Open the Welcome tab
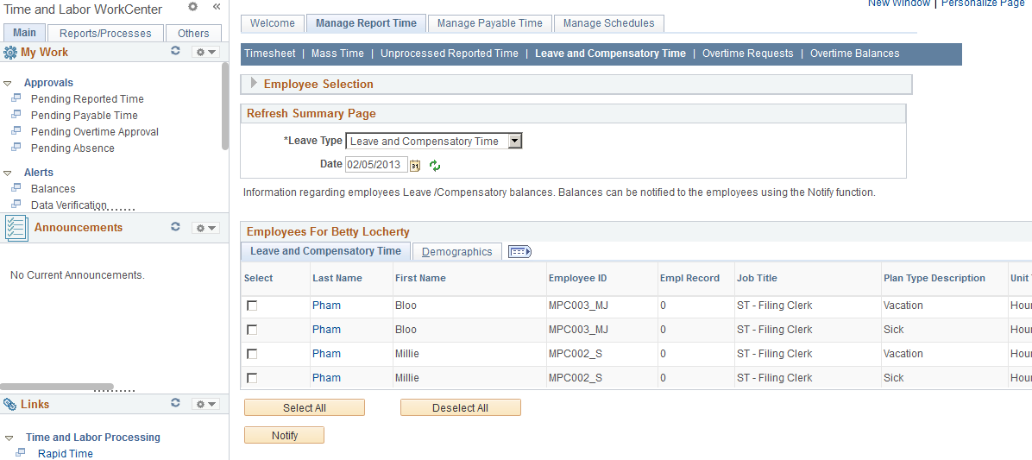Viewport: 1032px width, 460px height. point(273,23)
